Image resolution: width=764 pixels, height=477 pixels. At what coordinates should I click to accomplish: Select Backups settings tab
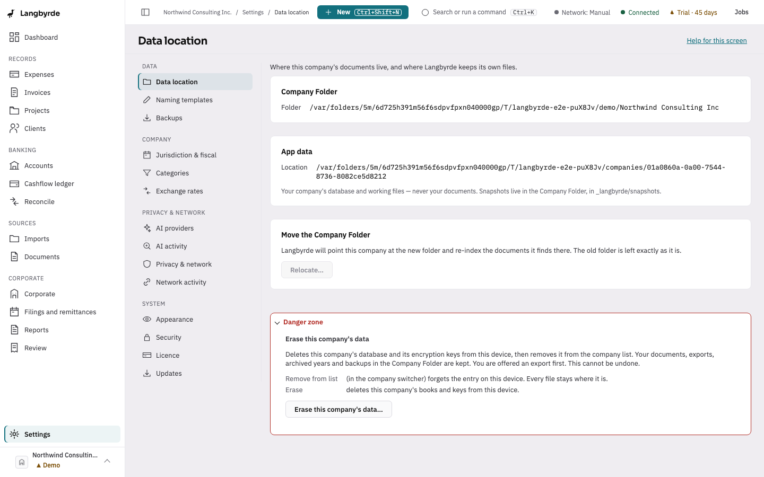pos(195,118)
